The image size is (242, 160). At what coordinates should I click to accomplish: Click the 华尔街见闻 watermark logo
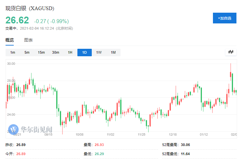[x=27, y=129]
